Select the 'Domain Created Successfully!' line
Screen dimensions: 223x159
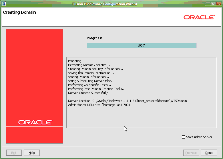(88, 93)
